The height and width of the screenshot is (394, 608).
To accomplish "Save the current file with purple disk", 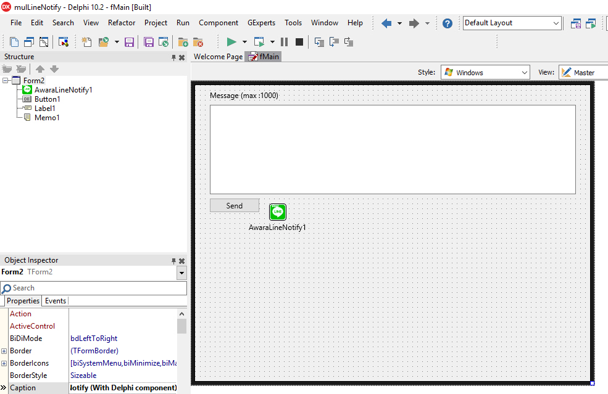I will click(129, 42).
